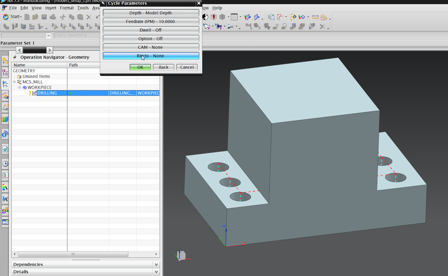Expand the Details panel

coord(156,272)
